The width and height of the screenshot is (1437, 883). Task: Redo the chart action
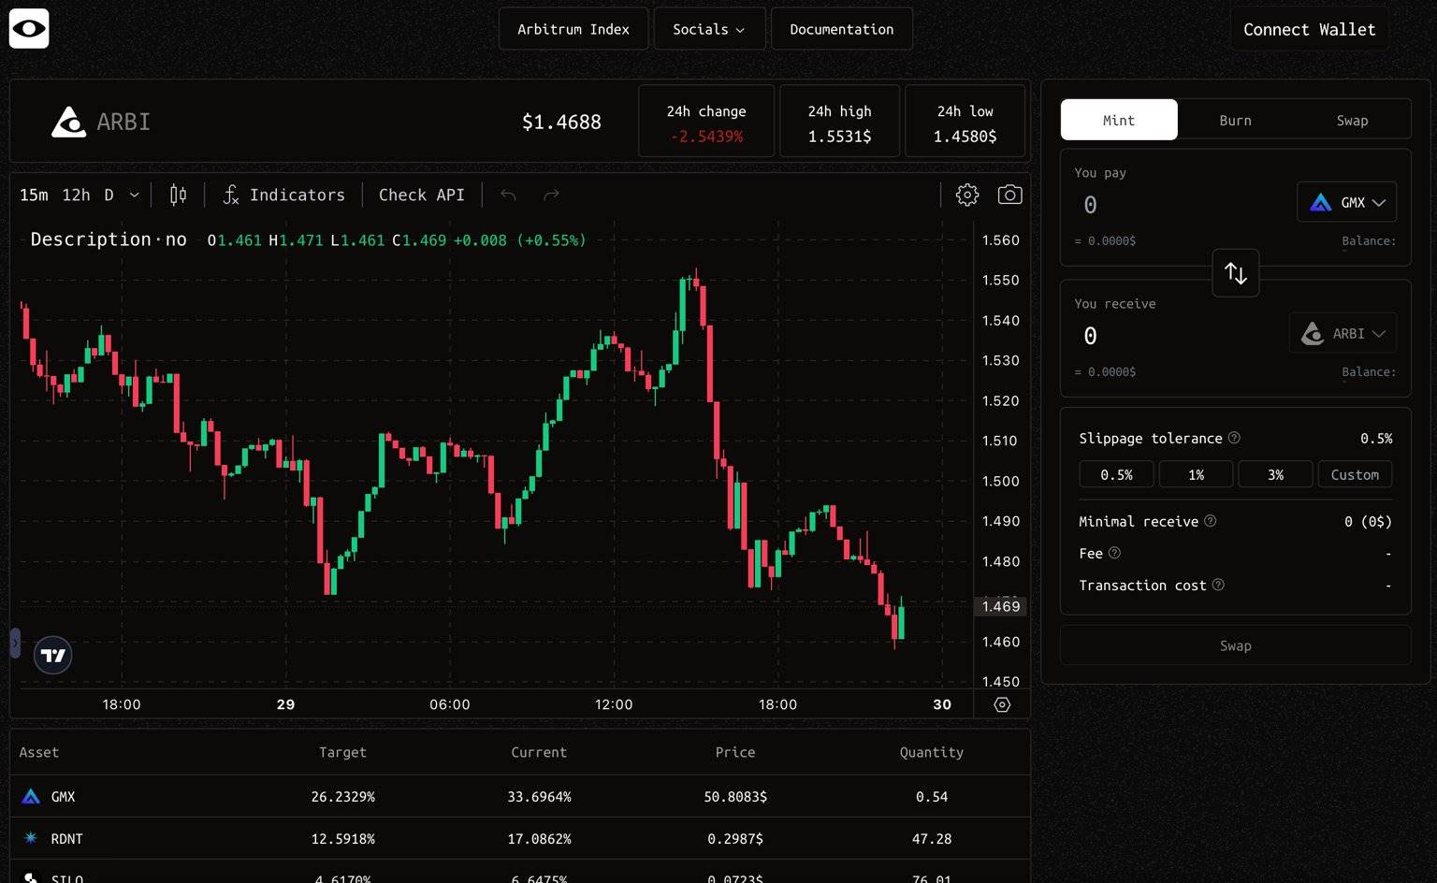click(551, 195)
